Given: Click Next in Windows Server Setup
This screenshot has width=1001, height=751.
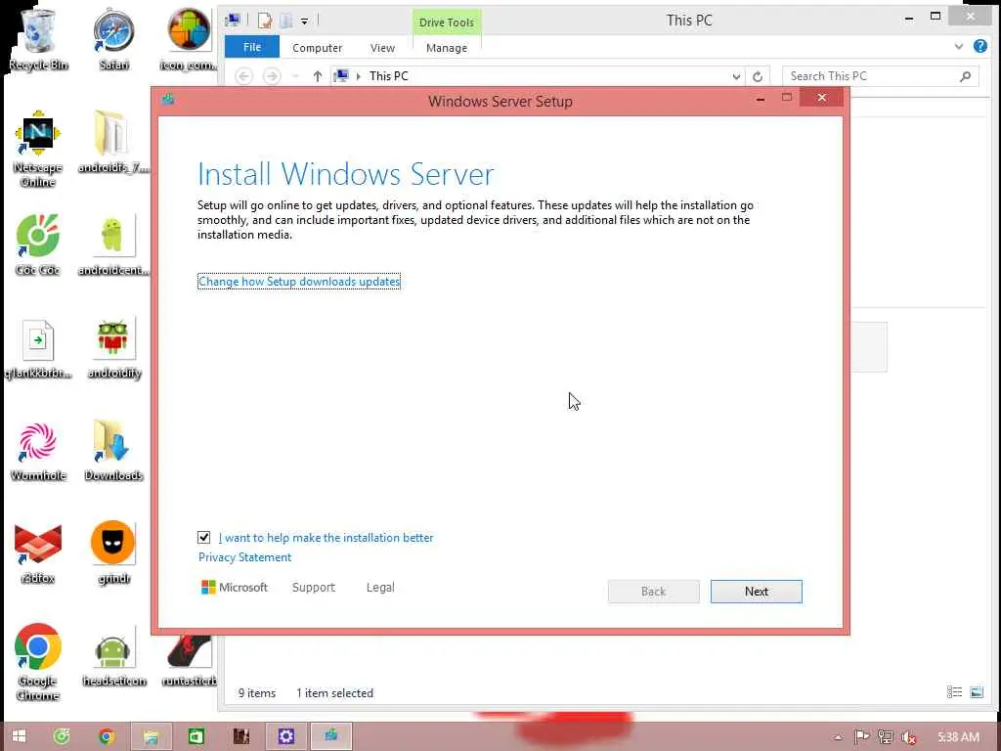Looking at the screenshot, I should 756,592.
